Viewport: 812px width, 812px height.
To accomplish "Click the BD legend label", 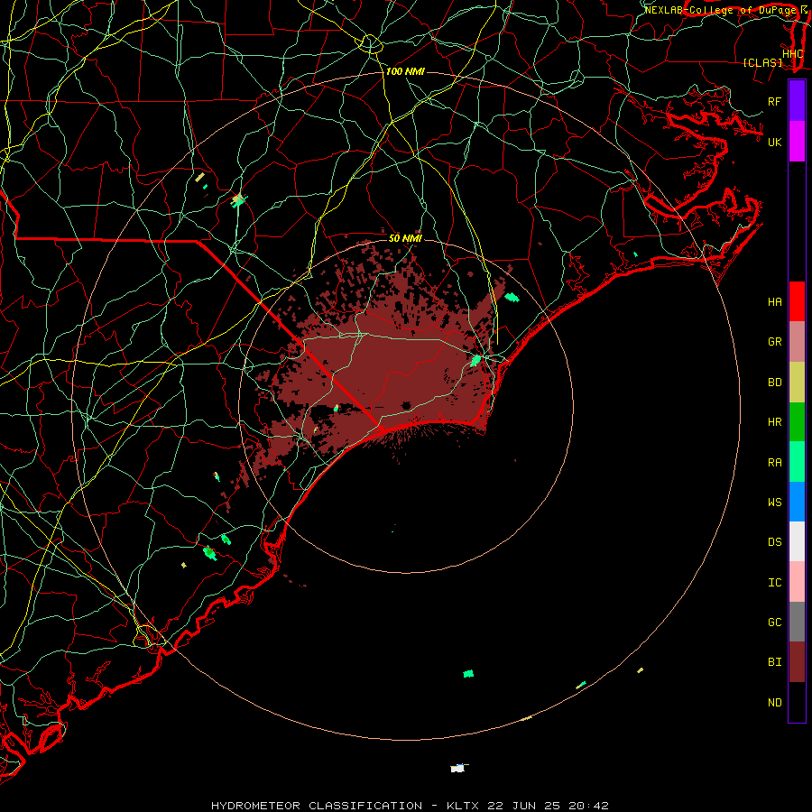I will [774, 383].
